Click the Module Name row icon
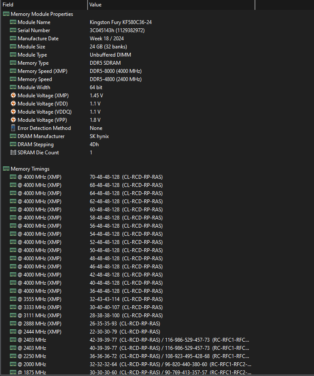The image size is (314, 376). pyautogui.click(x=13, y=22)
